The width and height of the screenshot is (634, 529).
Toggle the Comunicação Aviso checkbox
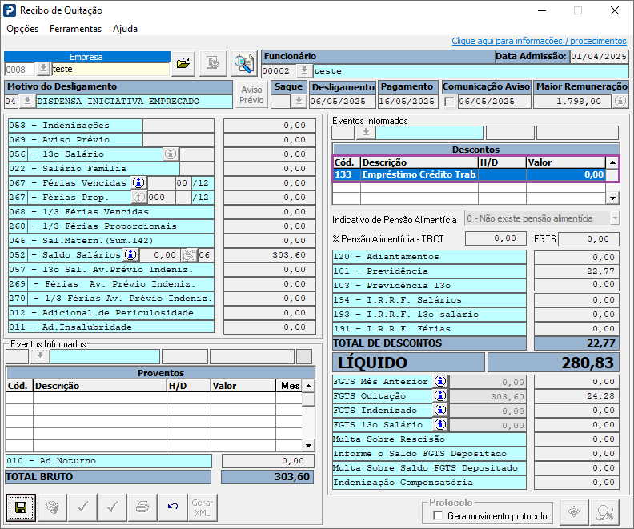pos(449,102)
